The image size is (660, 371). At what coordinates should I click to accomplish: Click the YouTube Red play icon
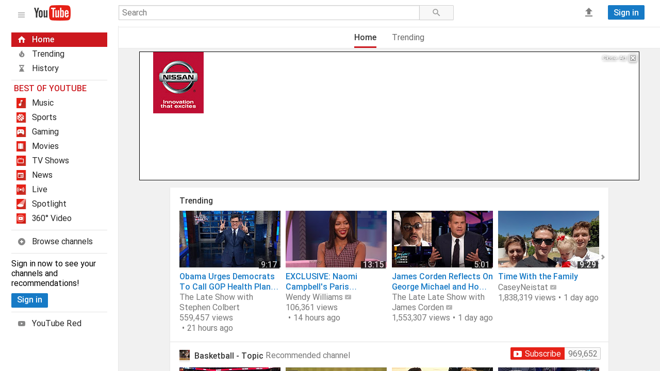tap(22, 324)
